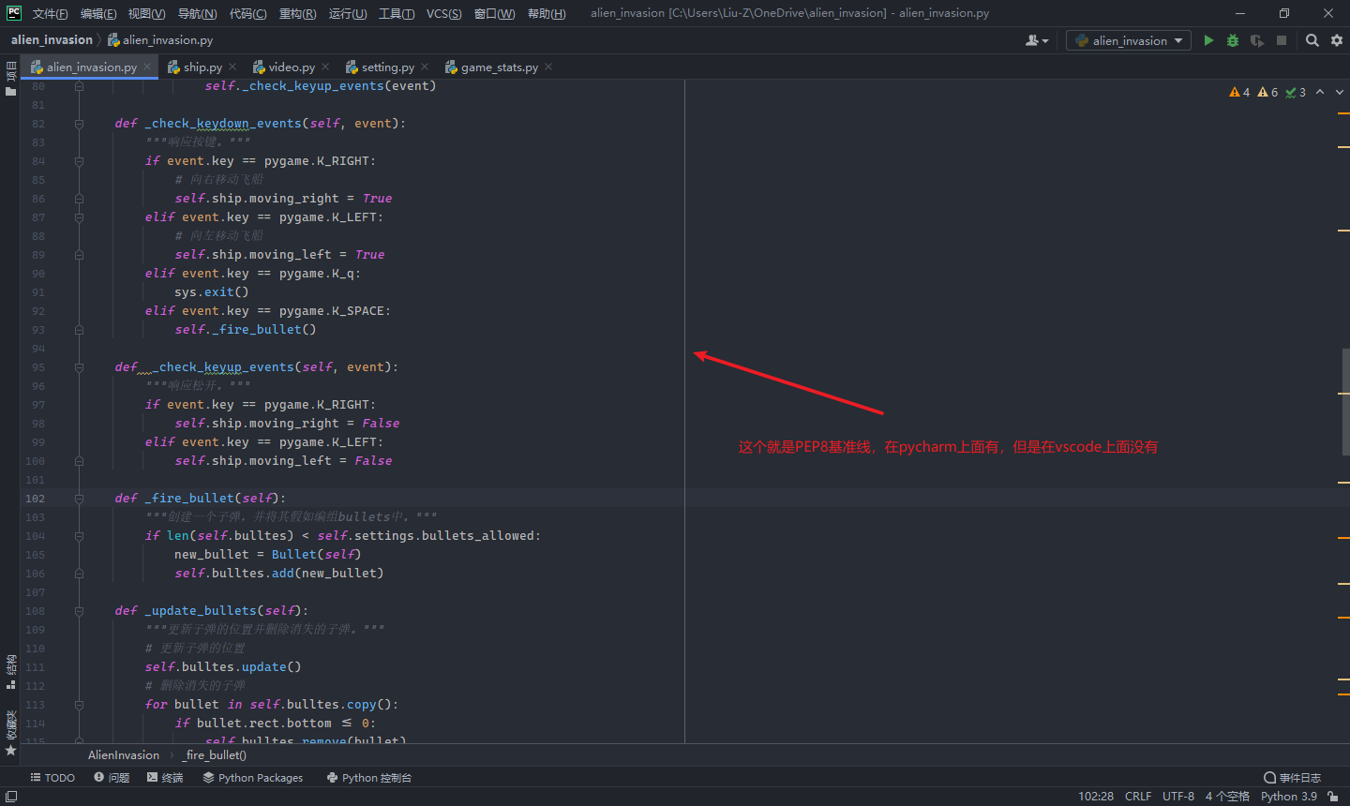Click the weak warnings count 6
The image size is (1350, 806).
(x=1267, y=92)
